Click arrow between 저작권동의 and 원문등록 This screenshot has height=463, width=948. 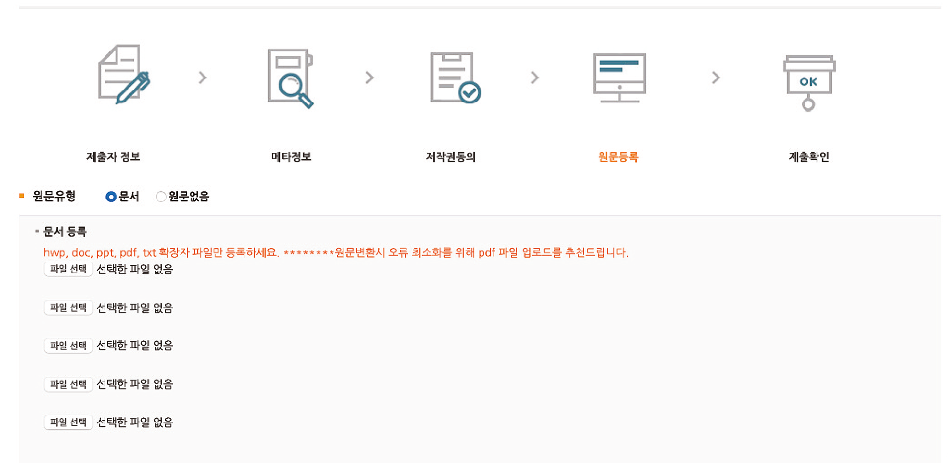coord(535,78)
